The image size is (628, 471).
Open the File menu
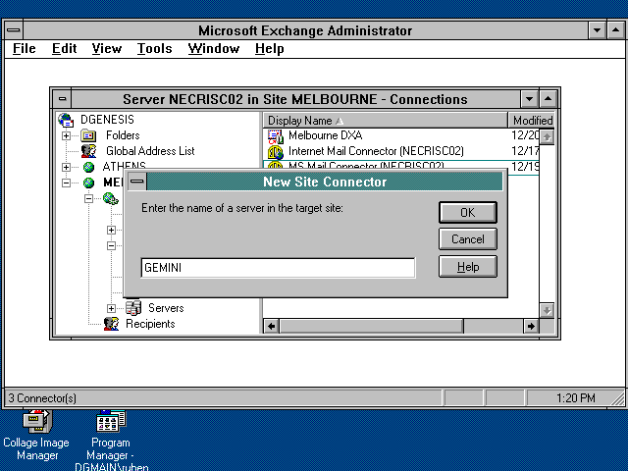pos(24,48)
